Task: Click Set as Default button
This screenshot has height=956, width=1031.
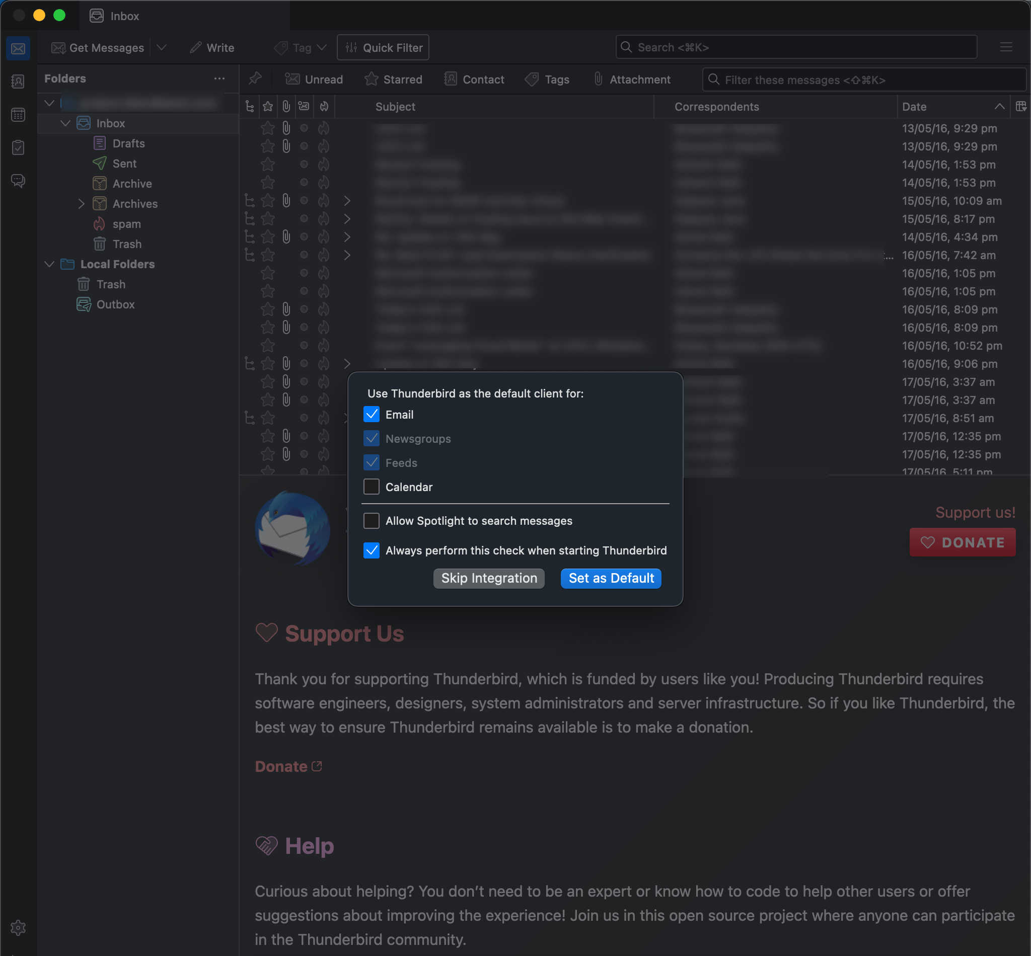Action: click(x=611, y=578)
